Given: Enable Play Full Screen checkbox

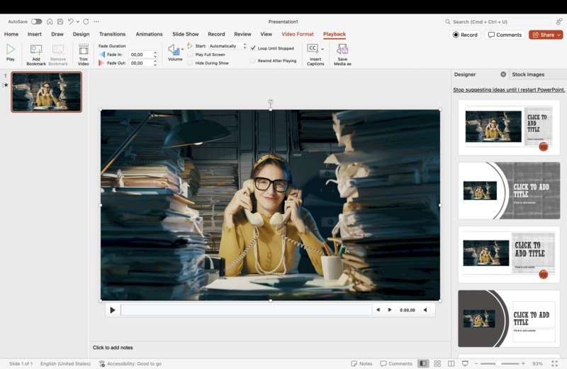Looking at the screenshot, I should [190, 55].
